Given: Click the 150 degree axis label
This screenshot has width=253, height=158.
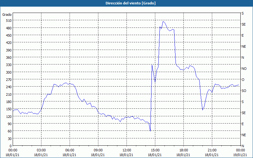Looking at the screenshot, I should (9, 109).
